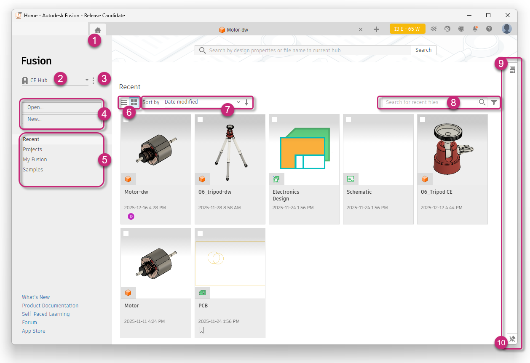Click the orange design icon on Motor-dw card
This screenshot has width=530, height=363.
pos(128,179)
